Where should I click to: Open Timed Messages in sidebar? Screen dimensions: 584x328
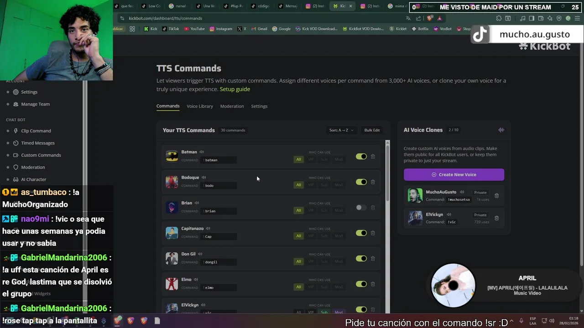click(38, 143)
